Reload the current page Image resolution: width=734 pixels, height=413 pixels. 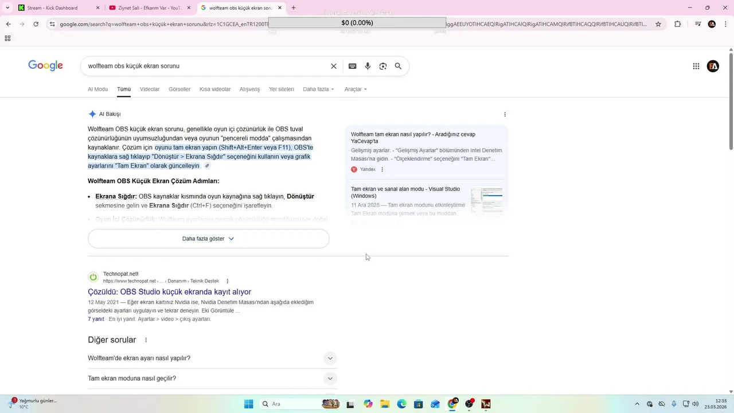point(36,24)
